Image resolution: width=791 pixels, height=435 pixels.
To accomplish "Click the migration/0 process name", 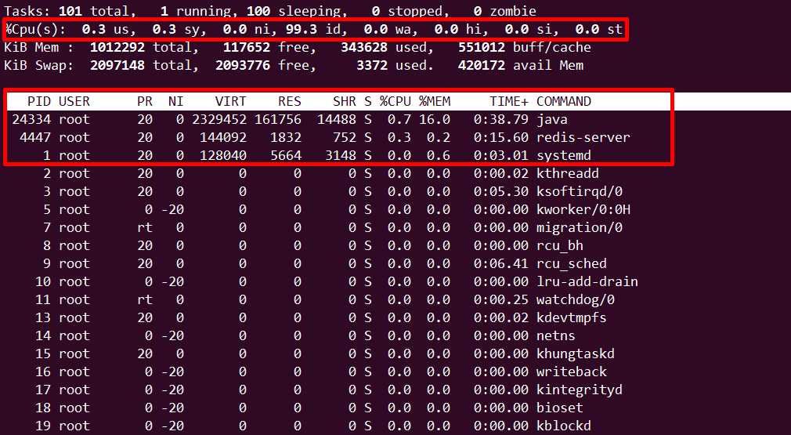I will (x=579, y=227).
